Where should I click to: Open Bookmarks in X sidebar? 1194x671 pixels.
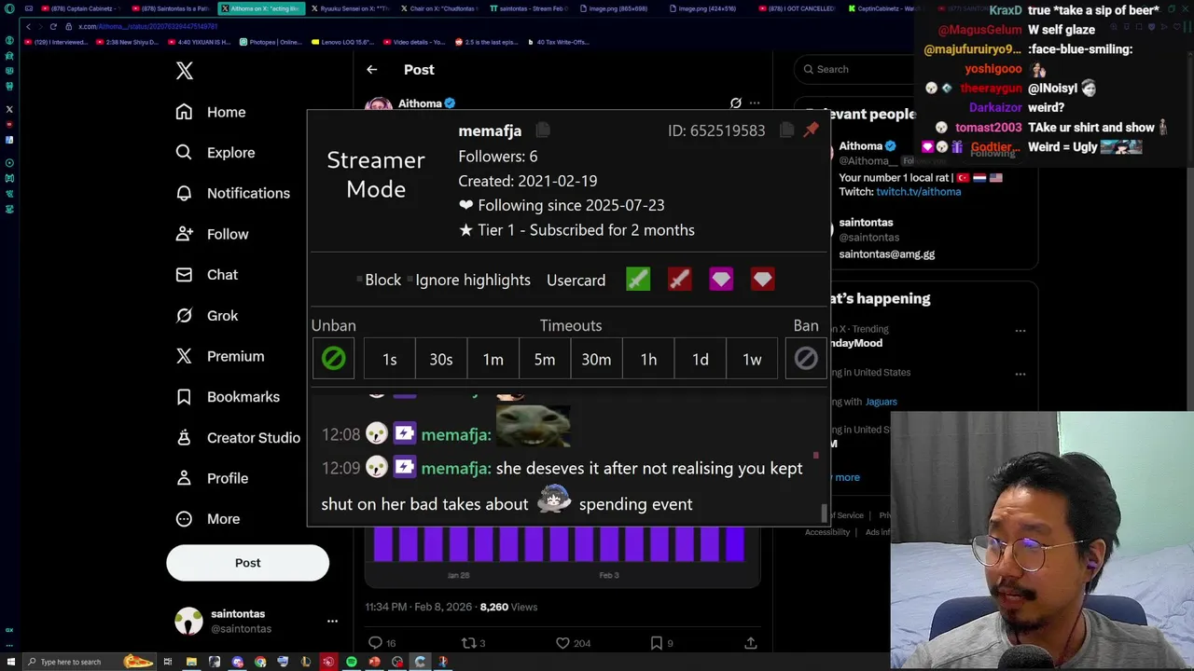pyautogui.click(x=229, y=397)
